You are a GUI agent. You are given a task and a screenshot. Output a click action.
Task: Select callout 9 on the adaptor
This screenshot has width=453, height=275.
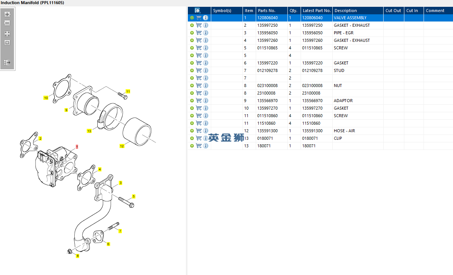(x=66, y=110)
